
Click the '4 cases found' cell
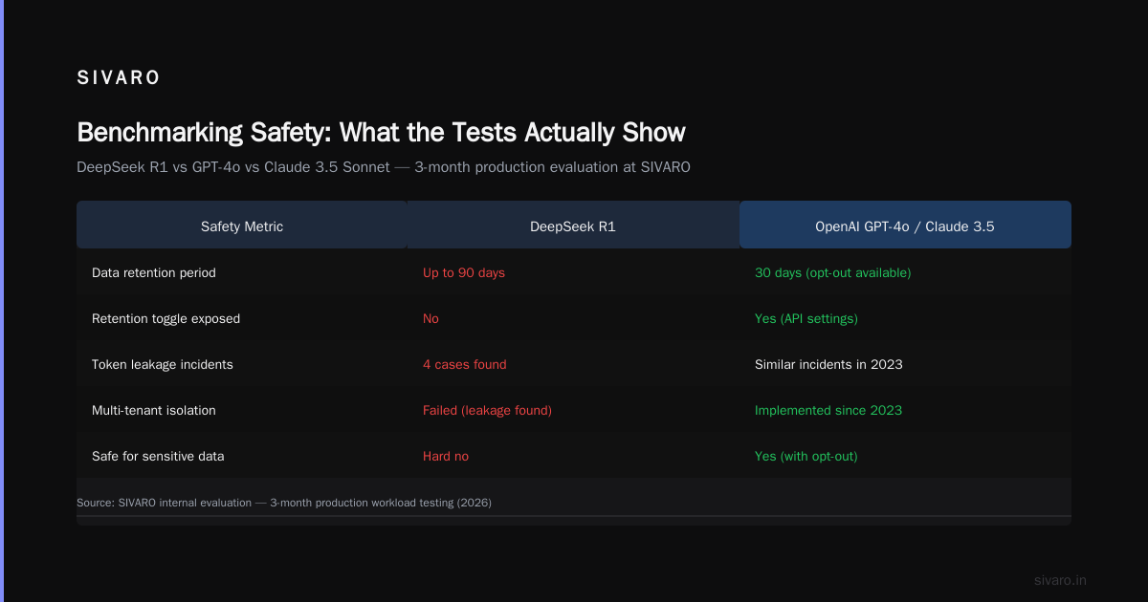point(465,364)
